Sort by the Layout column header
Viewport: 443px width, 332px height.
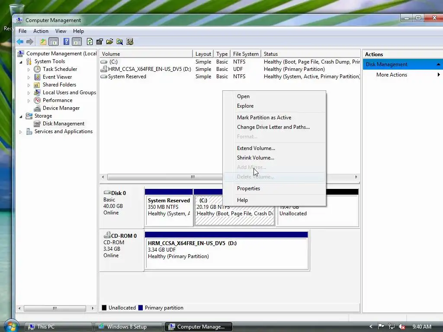203,54
